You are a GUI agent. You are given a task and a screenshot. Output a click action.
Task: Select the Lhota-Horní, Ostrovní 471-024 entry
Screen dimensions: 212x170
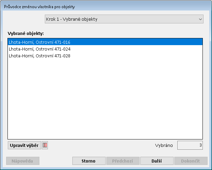(x=39, y=49)
